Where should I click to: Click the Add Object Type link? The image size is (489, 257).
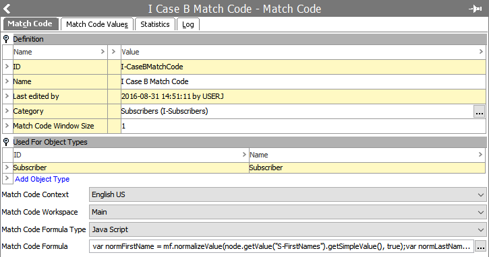click(42, 179)
